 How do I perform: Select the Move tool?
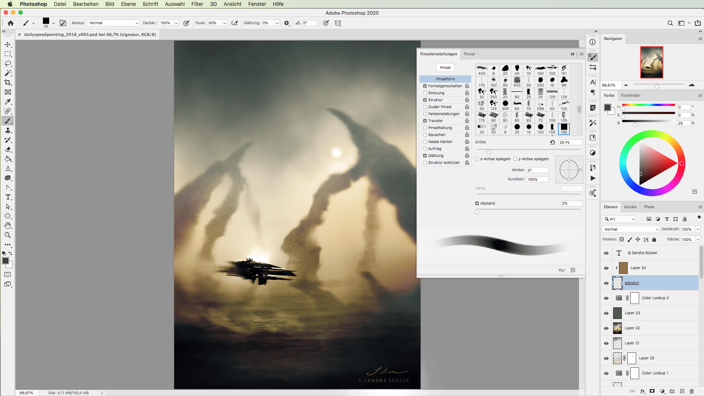(x=7, y=44)
